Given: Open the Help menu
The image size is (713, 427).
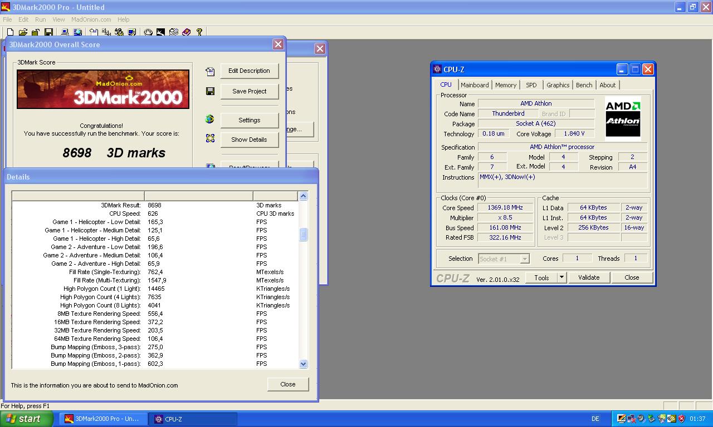Looking at the screenshot, I should point(123,19).
